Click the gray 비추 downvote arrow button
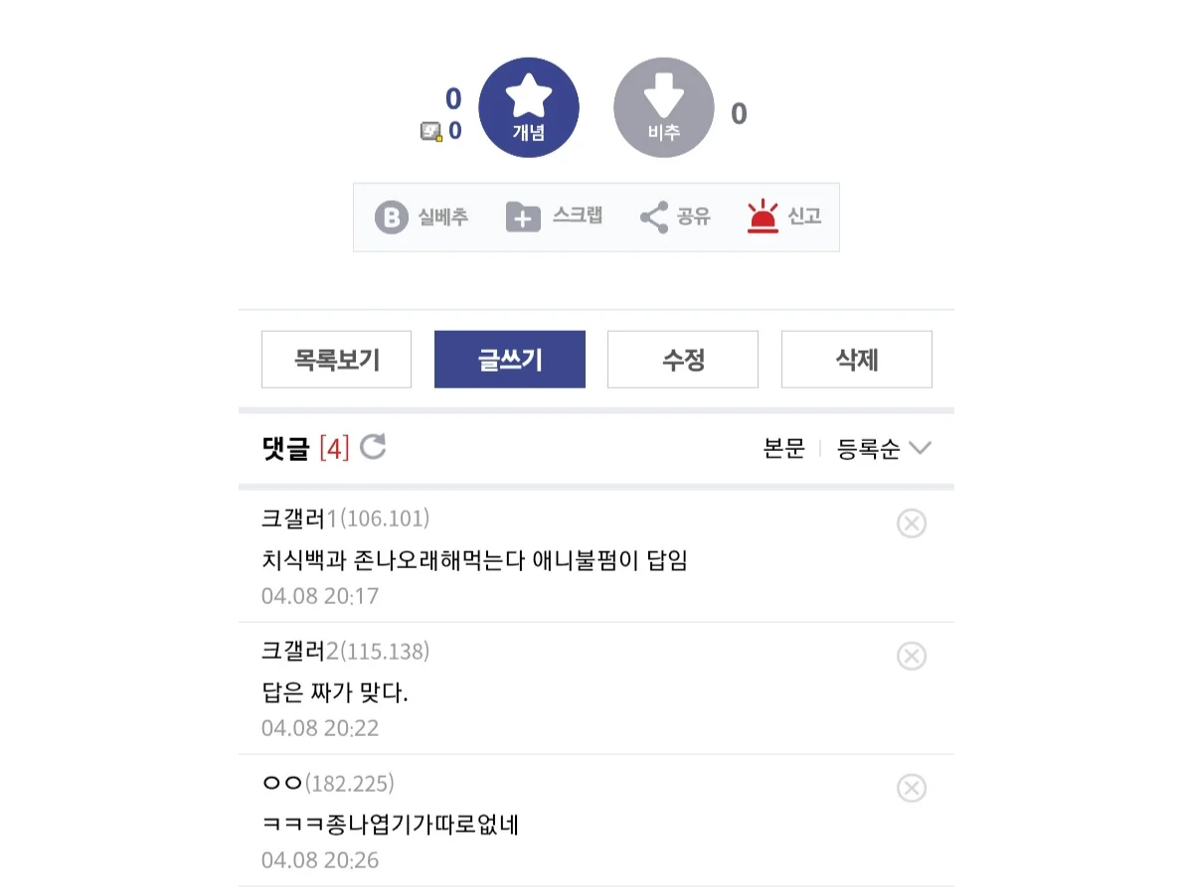Image resolution: width=1193 pixels, height=894 pixels. [x=663, y=107]
